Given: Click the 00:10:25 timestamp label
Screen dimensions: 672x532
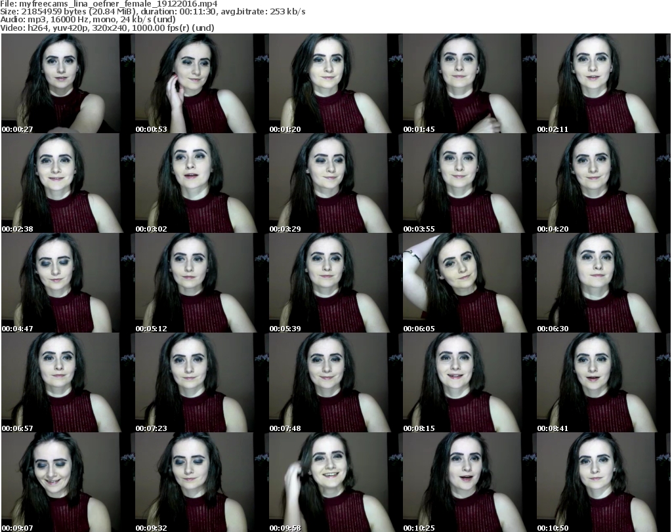Looking at the screenshot, I should click(419, 527).
